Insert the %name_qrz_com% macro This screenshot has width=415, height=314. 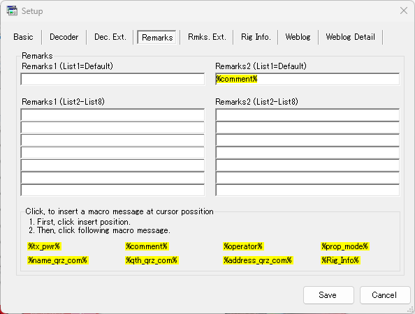58,260
